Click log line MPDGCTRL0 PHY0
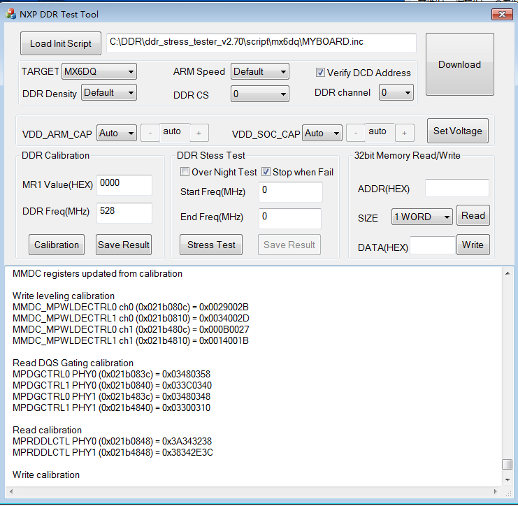The image size is (518, 506). 112,374
